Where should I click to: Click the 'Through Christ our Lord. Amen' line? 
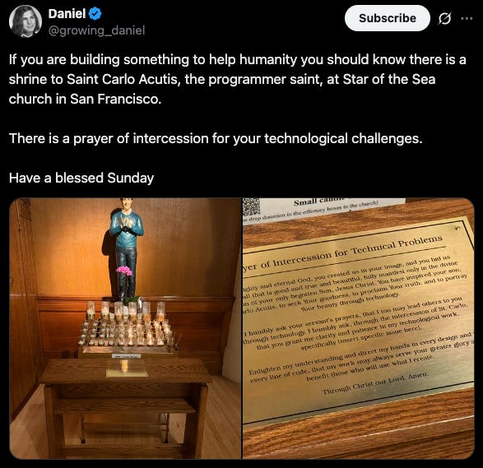[x=375, y=382]
